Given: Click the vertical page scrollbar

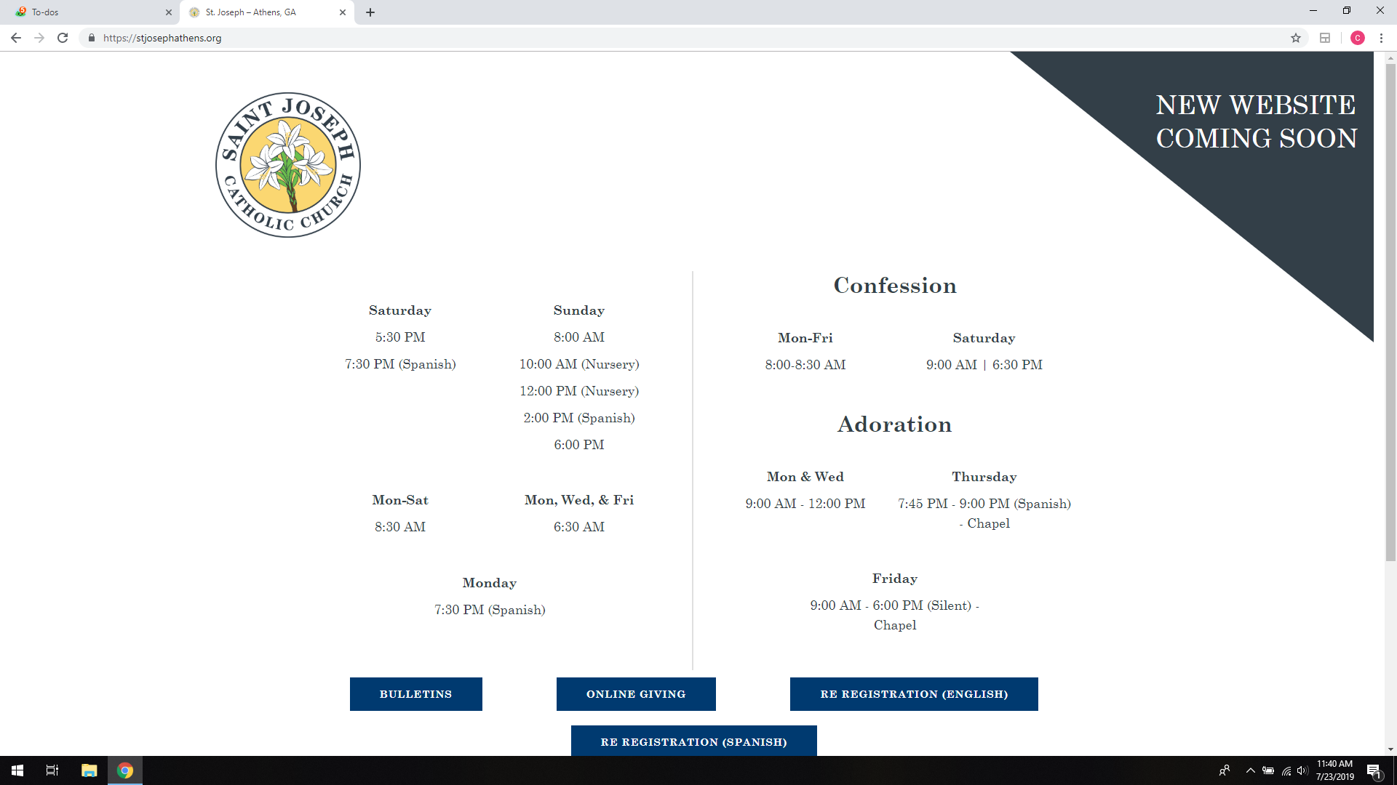Looking at the screenshot, I should [x=1390, y=313].
